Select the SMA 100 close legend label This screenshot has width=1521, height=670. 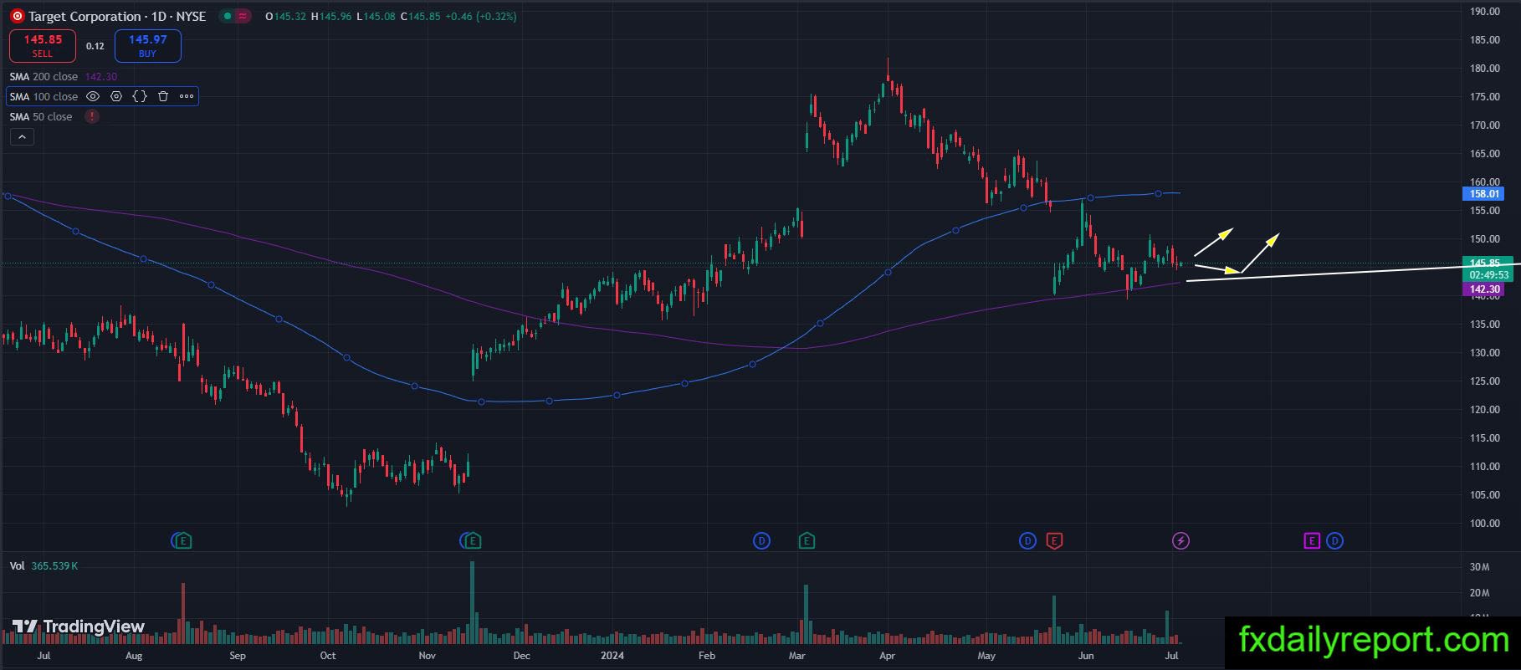[44, 96]
